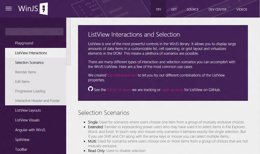
Task: Open the 'full list of issues' link
Action: (119, 90)
